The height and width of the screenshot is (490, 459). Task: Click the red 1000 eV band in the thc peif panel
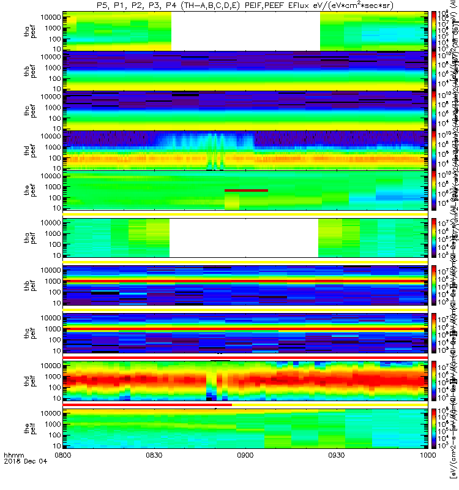[245, 329]
